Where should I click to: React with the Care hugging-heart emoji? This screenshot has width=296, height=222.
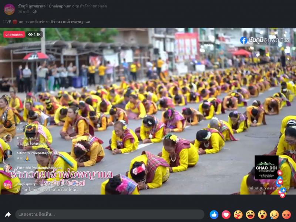pos(238,215)
